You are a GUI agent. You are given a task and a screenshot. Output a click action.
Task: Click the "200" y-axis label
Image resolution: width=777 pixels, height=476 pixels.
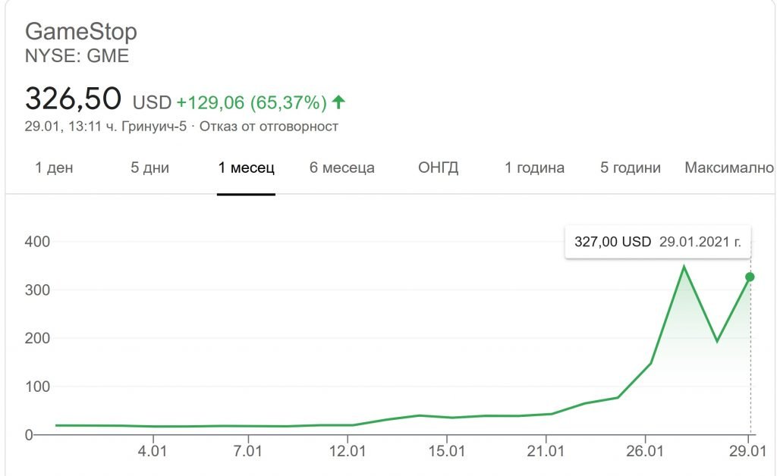click(x=37, y=339)
